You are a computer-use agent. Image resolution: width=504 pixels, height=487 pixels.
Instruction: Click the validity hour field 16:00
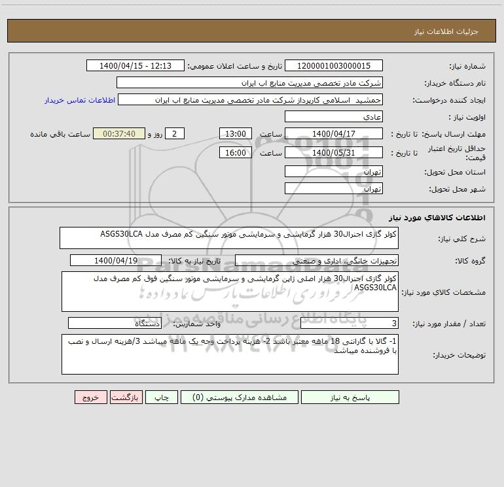(x=235, y=152)
